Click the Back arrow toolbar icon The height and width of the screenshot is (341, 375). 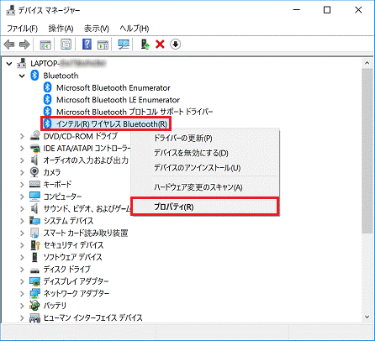[9, 45]
